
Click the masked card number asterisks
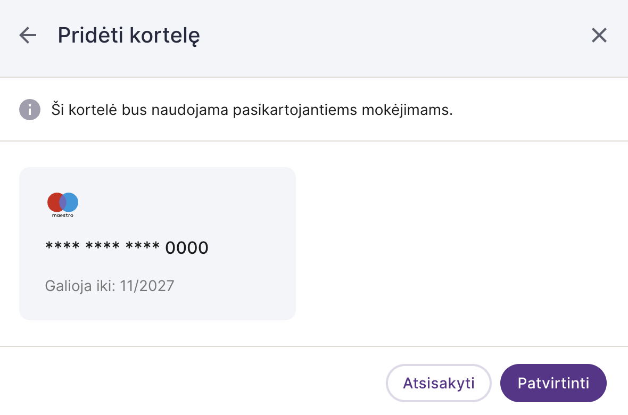point(103,246)
